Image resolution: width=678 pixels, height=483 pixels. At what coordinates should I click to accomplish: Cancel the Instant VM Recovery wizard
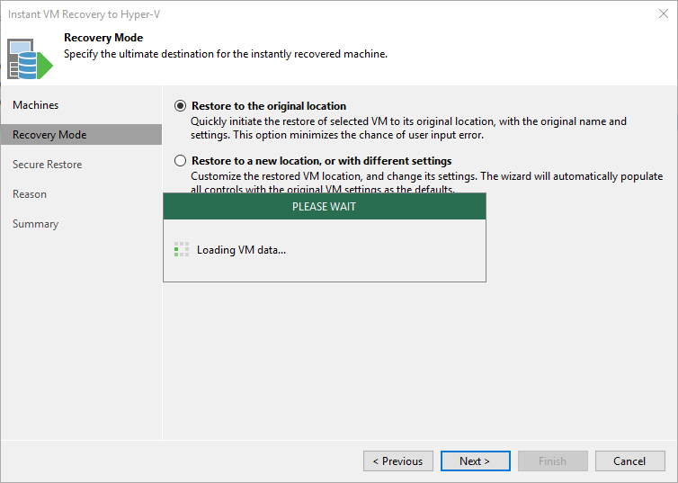[630, 461]
